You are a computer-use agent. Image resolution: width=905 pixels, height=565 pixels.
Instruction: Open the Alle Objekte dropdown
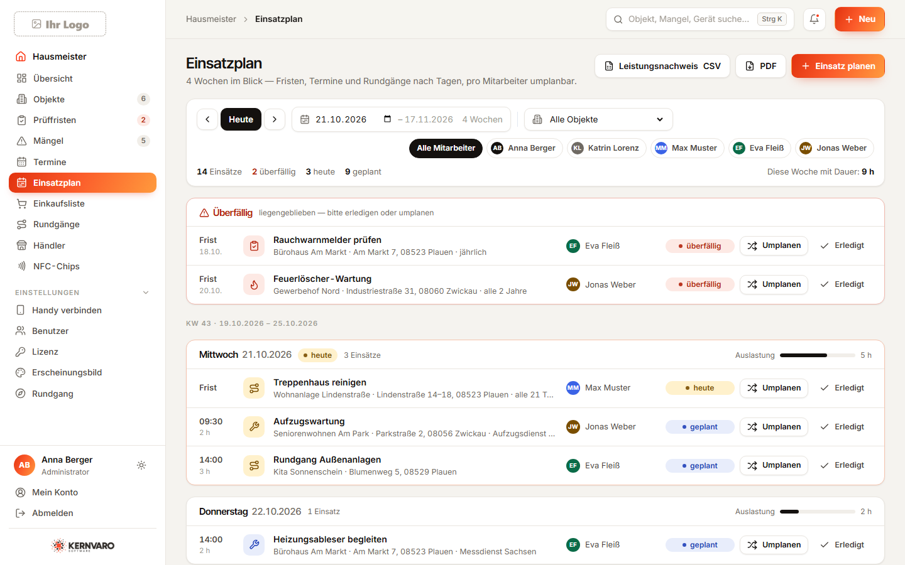click(x=598, y=119)
